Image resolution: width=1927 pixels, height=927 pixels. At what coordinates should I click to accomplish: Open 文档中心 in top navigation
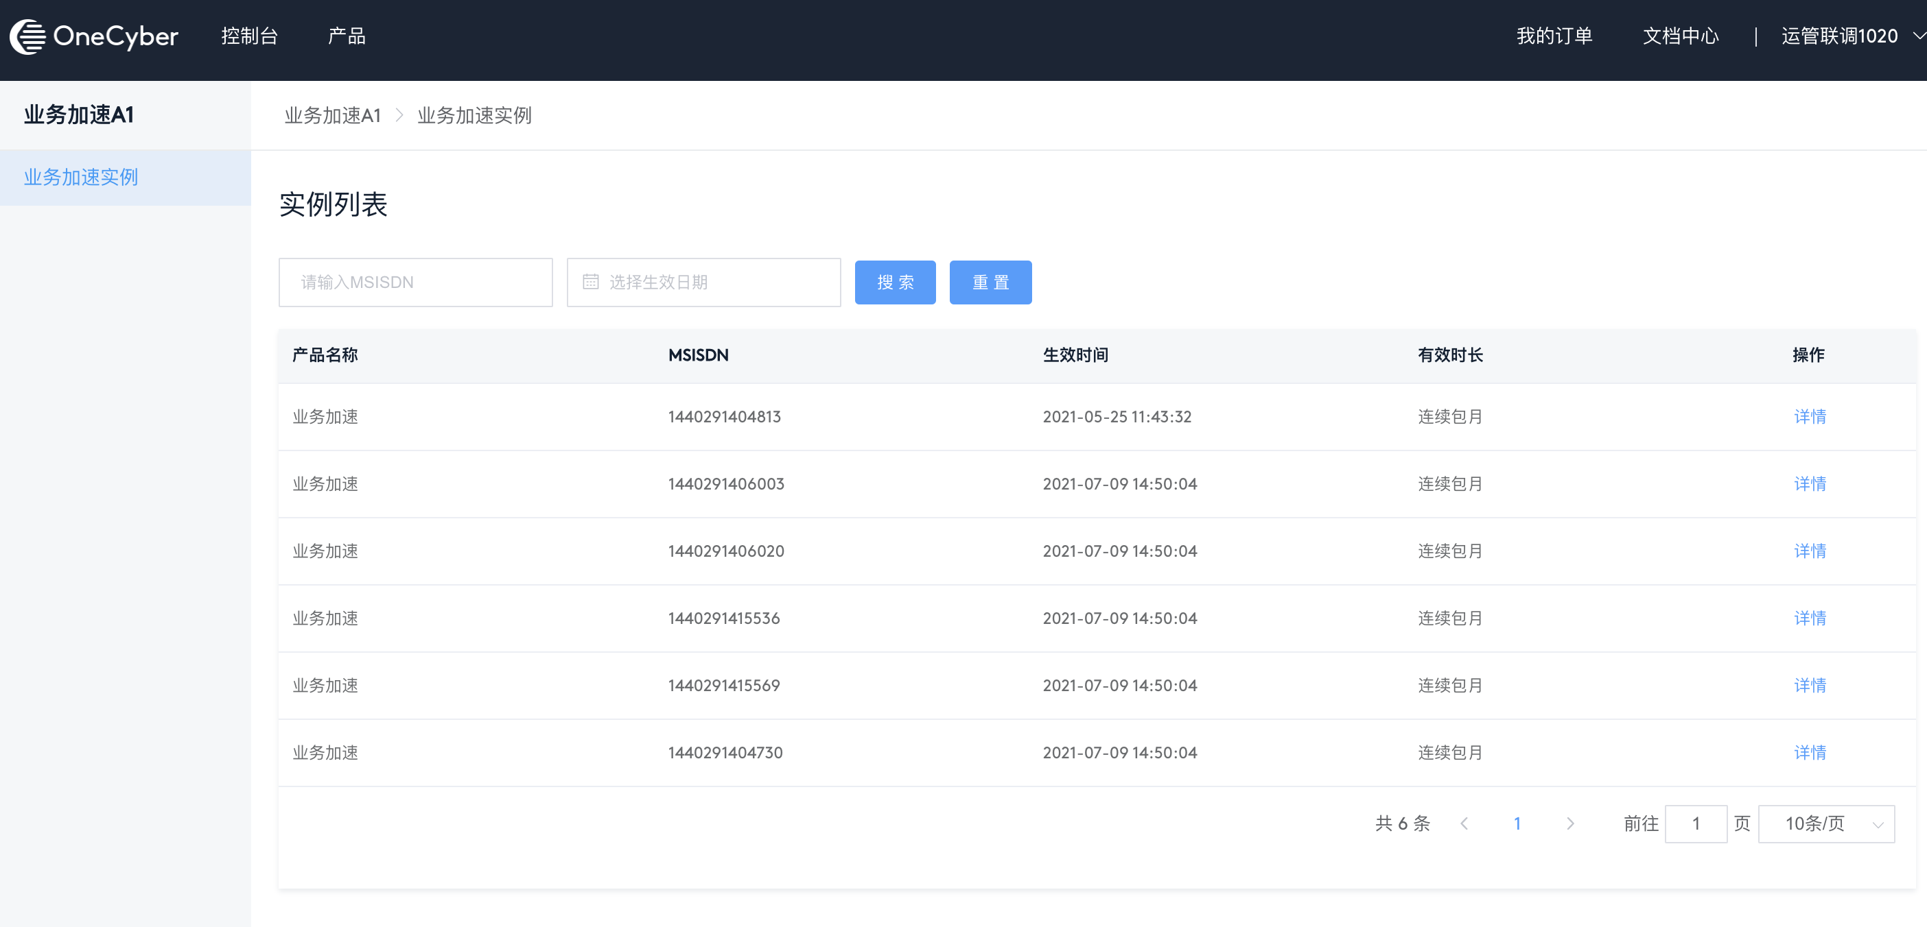[1680, 36]
